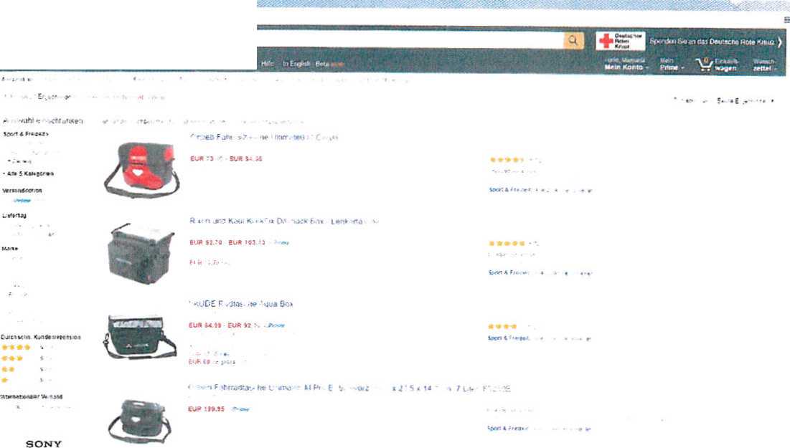
Task: Click the Deutsches Rotes Kreuz logo
Action: click(x=620, y=41)
